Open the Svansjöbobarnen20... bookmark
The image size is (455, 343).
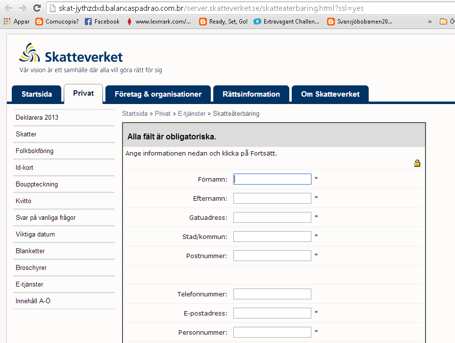pos(359,22)
